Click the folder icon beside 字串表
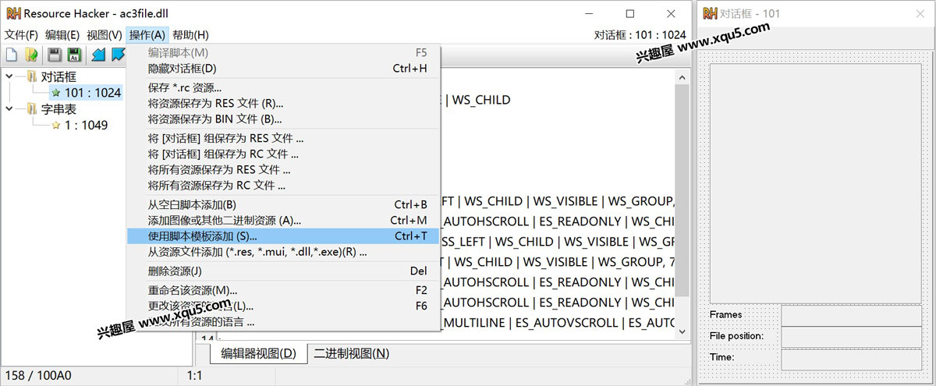Viewport: 936px width, 386px height. pyautogui.click(x=31, y=108)
